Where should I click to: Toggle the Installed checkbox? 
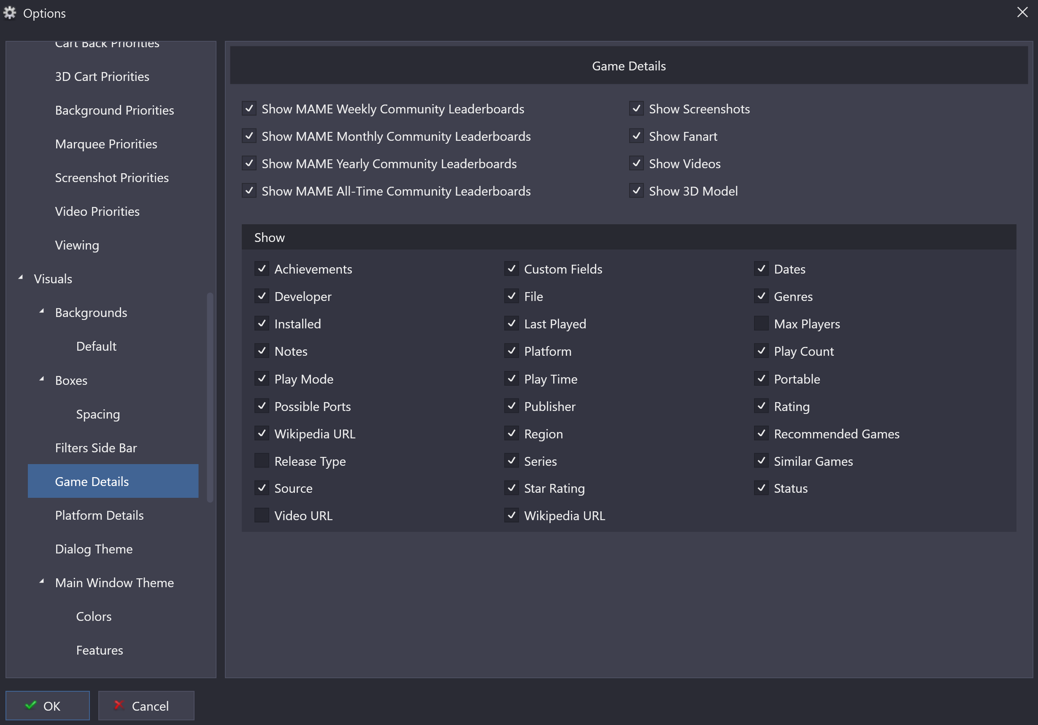tap(262, 323)
